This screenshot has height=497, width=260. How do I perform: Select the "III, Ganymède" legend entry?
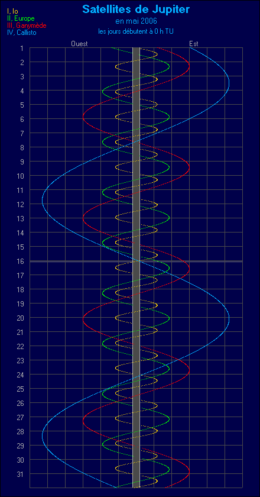point(24,25)
